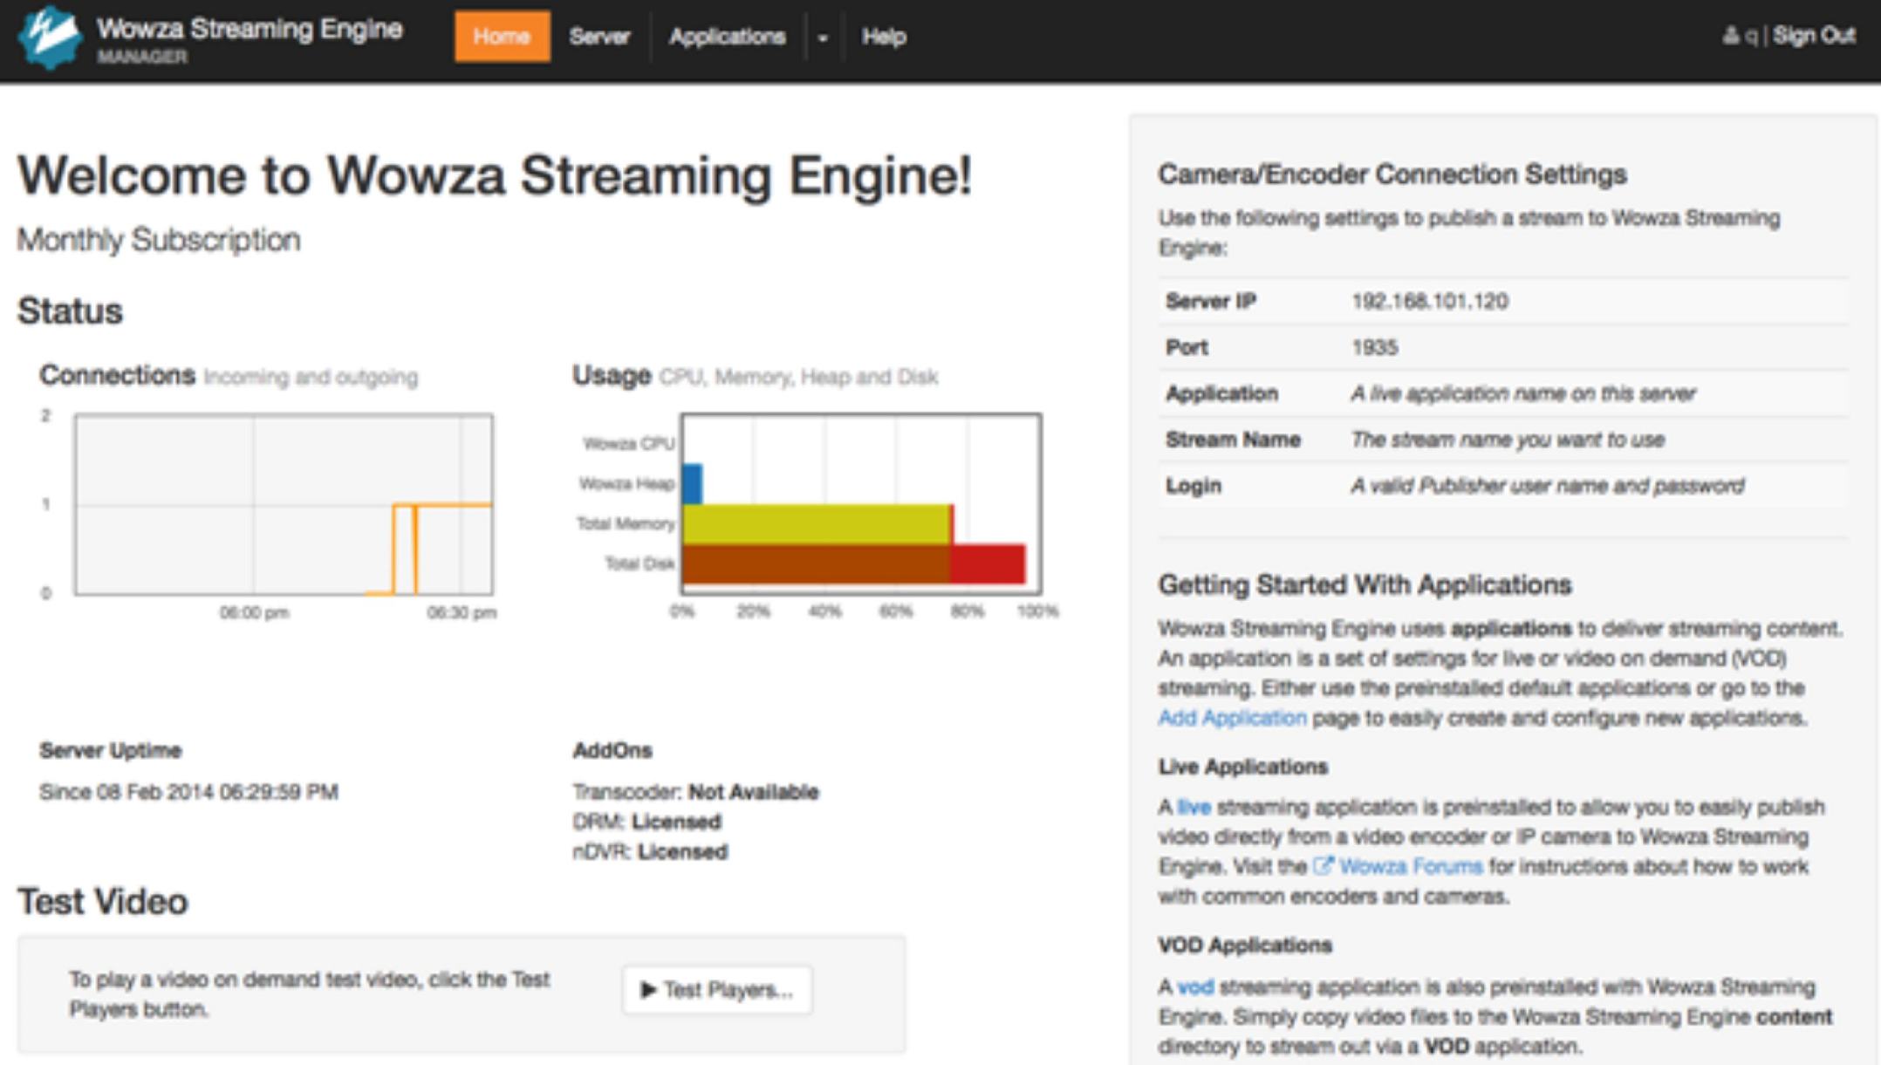
Task: Click the 06:00 pm axis label
Action: point(254,613)
